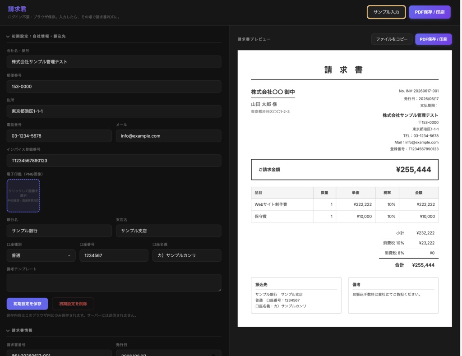Click the インボイス登録番号 input field

[x=114, y=161]
